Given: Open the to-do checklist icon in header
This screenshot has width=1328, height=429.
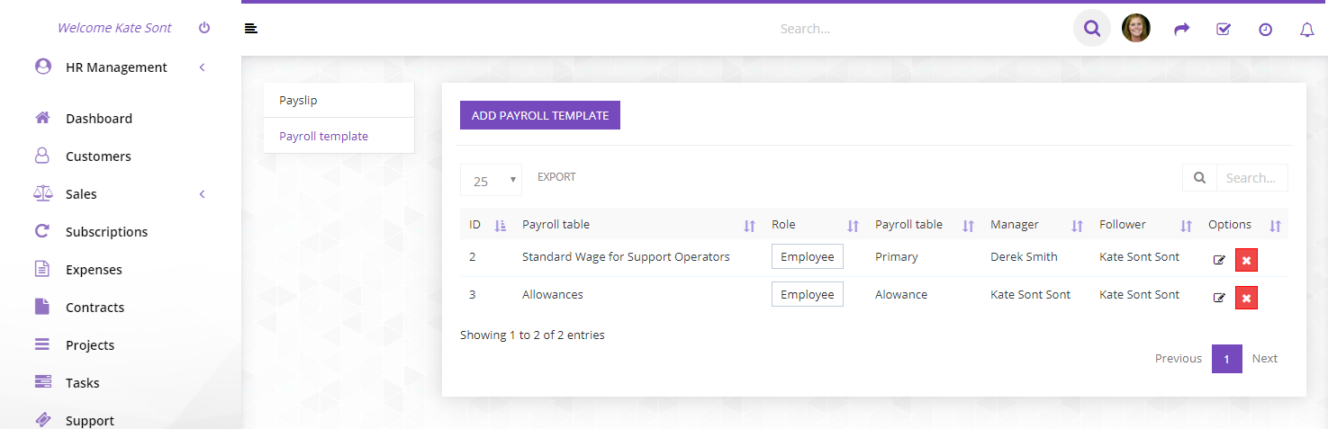Looking at the screenshot, I should point(1223,29).
